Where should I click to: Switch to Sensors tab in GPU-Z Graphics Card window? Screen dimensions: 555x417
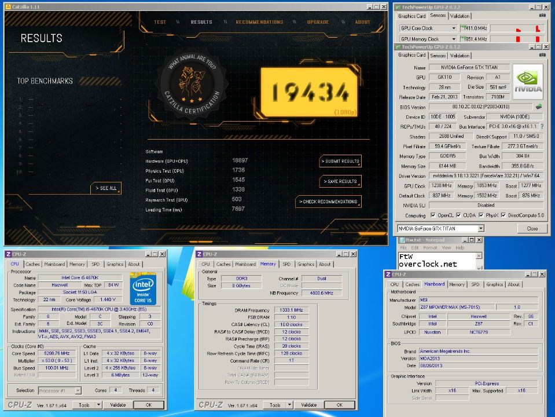pyautogui.click(x=438, y=56)
